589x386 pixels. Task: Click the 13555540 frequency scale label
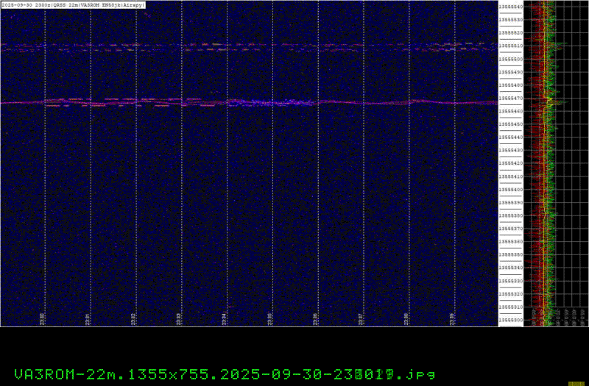pos(511,7)
